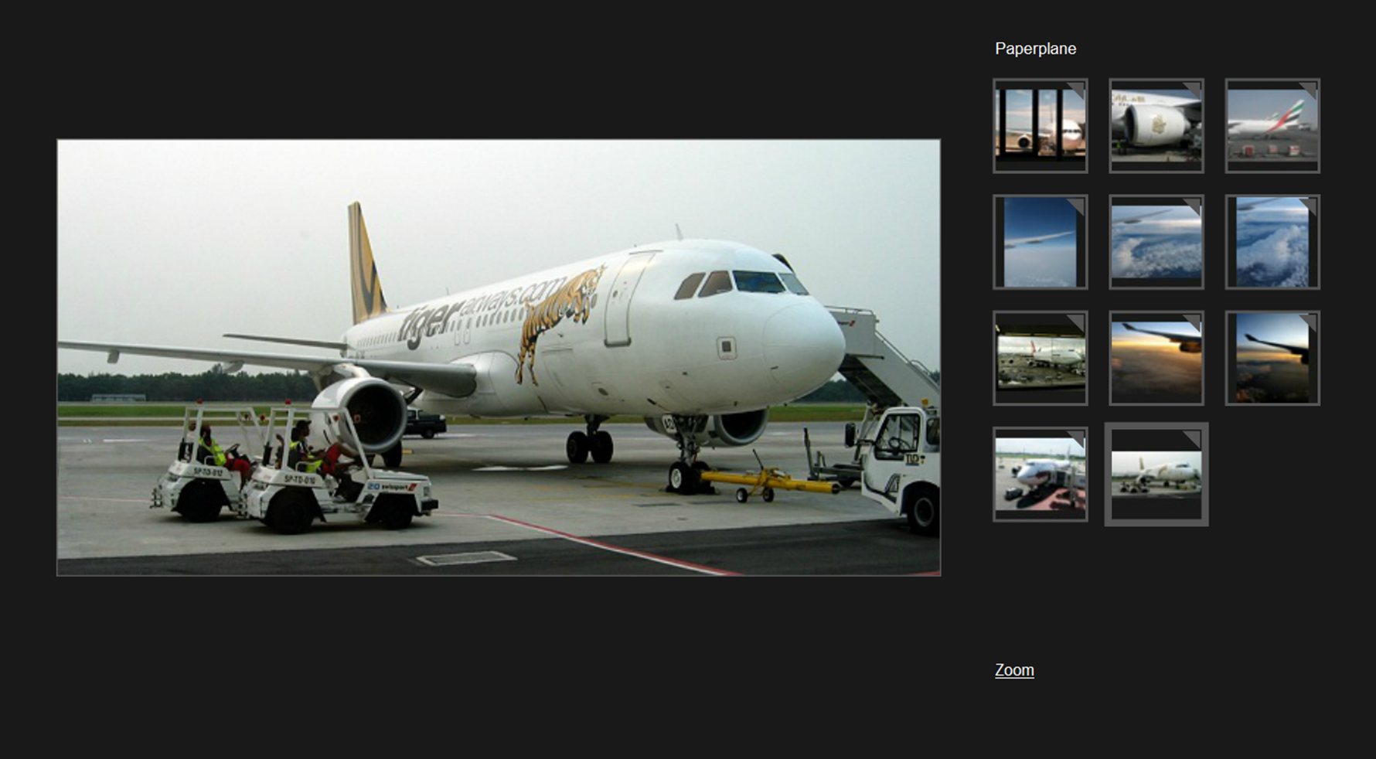This screenshot has height=759, width=1376.
Task: Click corner fold icon on jet bridge thumbnail
Action: pyautogui.click(x=1076, y=439)
